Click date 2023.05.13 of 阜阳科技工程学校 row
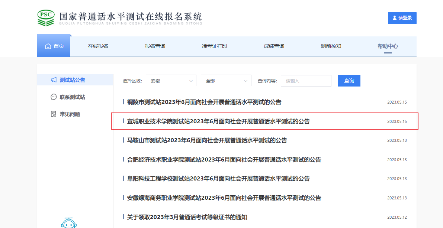 [x=397, y=178]
